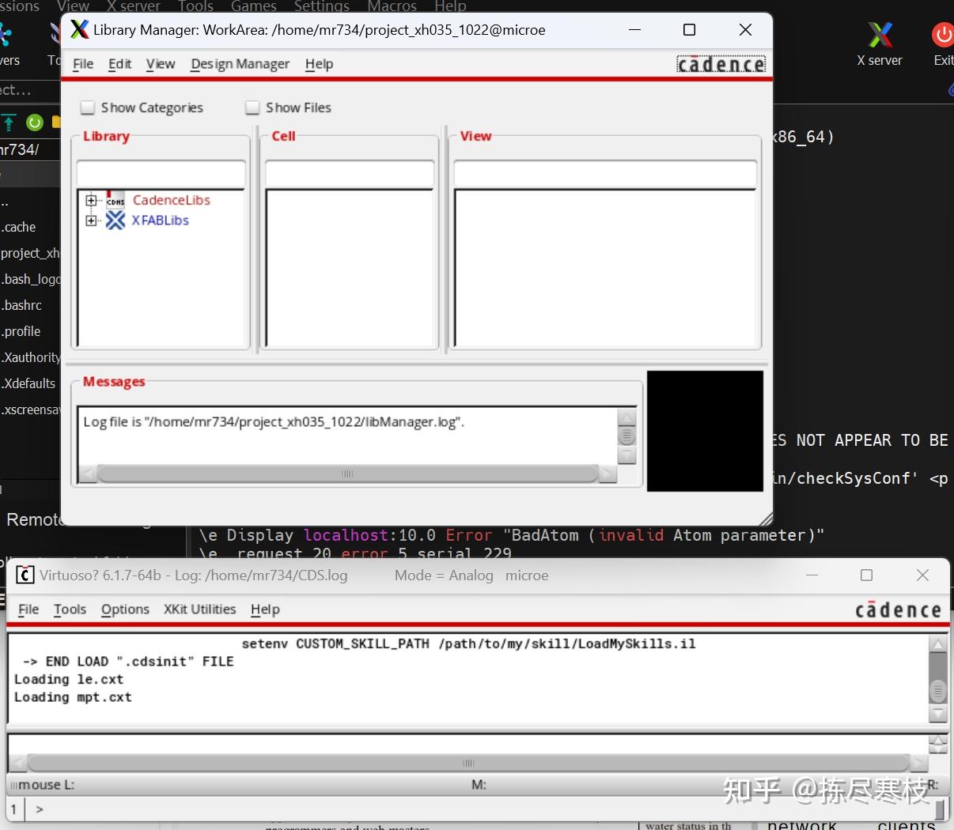Expand the XFABLibs library tree

pos(91,220)
